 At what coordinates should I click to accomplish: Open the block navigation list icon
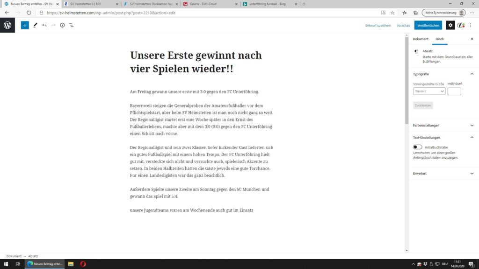tap(72, 25)
